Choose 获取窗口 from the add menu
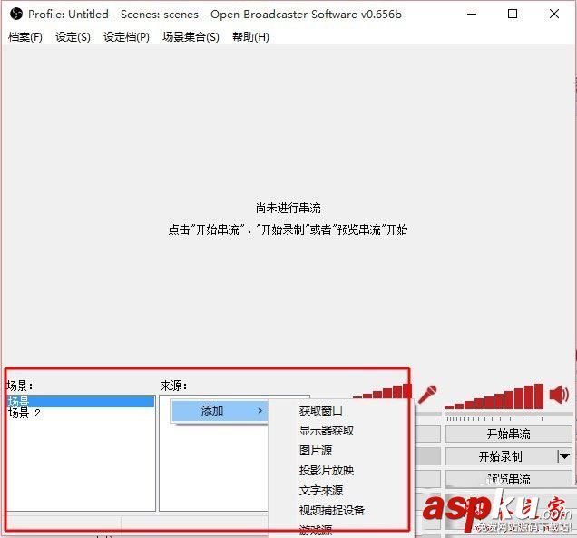This screenshot has height=538, width=577. pos(320,411)
